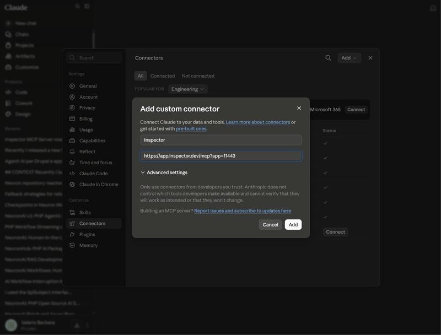Open the Claude in Chrome icon
The image size is (441, 335).
tap(72, 185)
